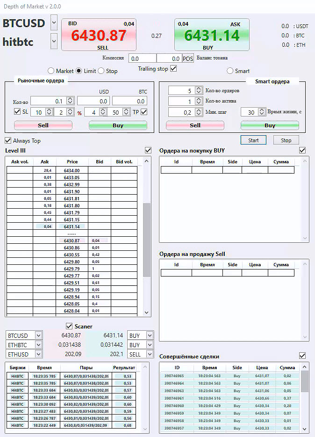Open the BUY dropdown in ETHBTC row
The image size is (315, 437).
150,345
